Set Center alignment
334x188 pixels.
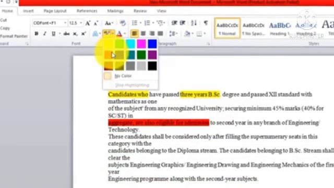(143, 33)
